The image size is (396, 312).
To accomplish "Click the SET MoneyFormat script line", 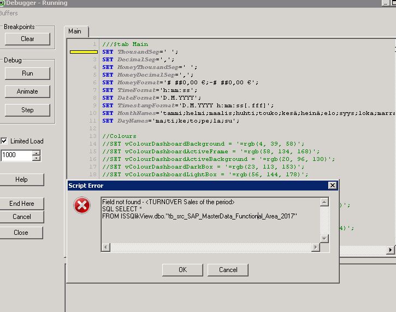I will point(180,83).
